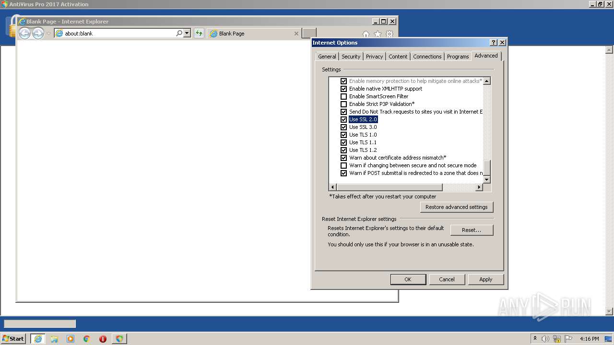Toggle Warn if POST submittal is redirected
This screenshot has height=345, width=614.
343,173
